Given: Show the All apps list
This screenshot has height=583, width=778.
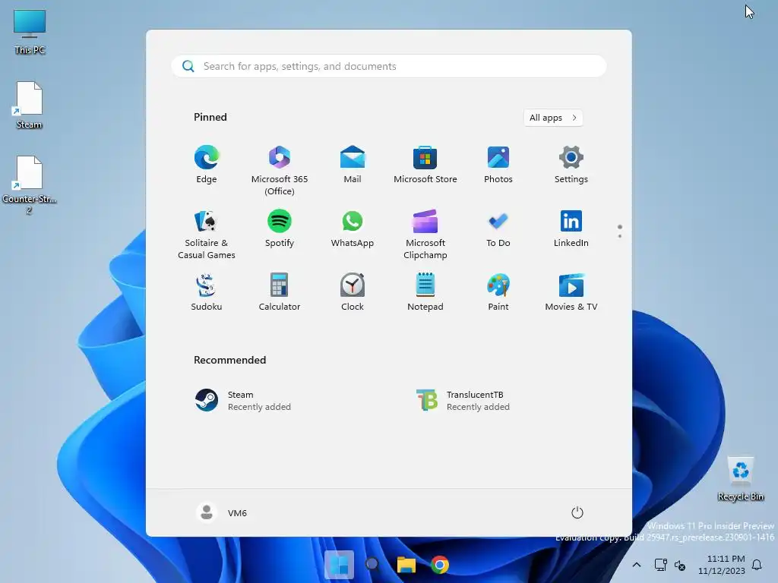Looking at the screenshot, I should point(553,118).
